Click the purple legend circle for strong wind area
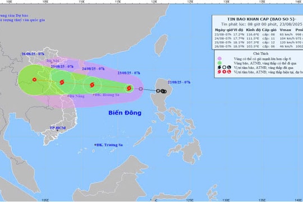The image size is (303, 202). pyautogui.click(x=219, y=58)
